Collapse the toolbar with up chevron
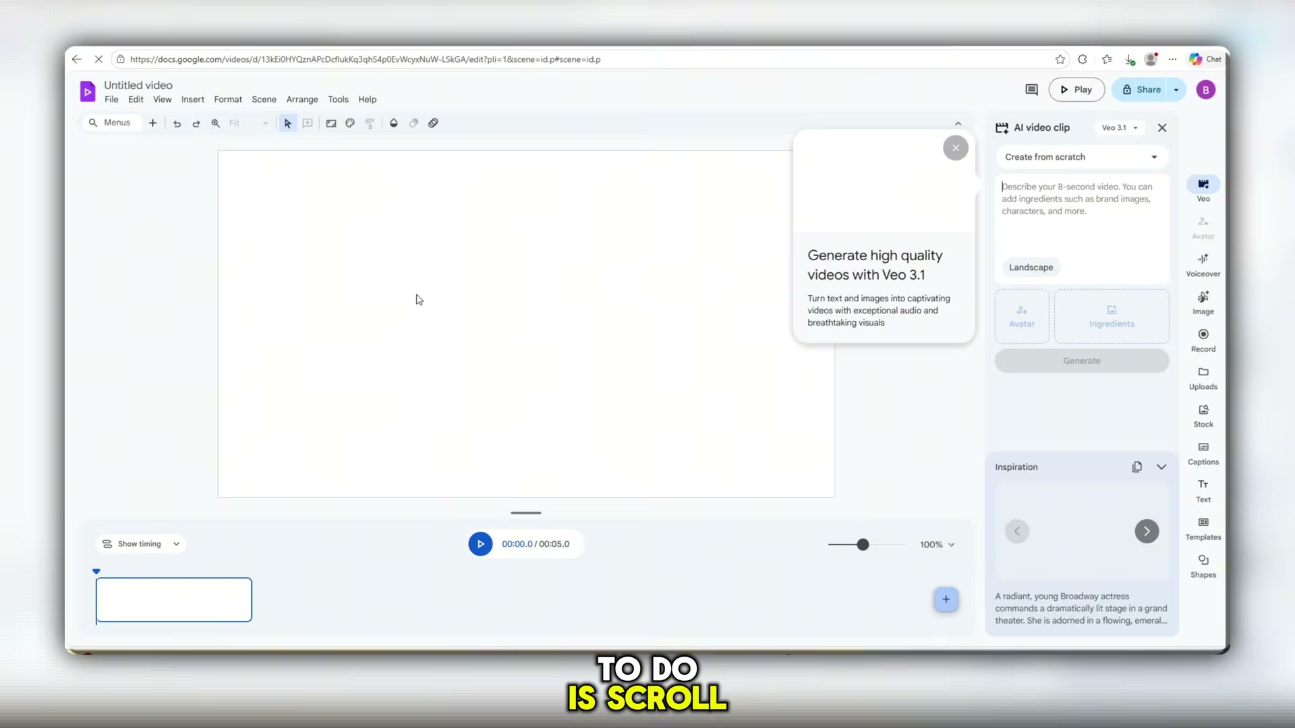1295x728 pixels. 958,123
